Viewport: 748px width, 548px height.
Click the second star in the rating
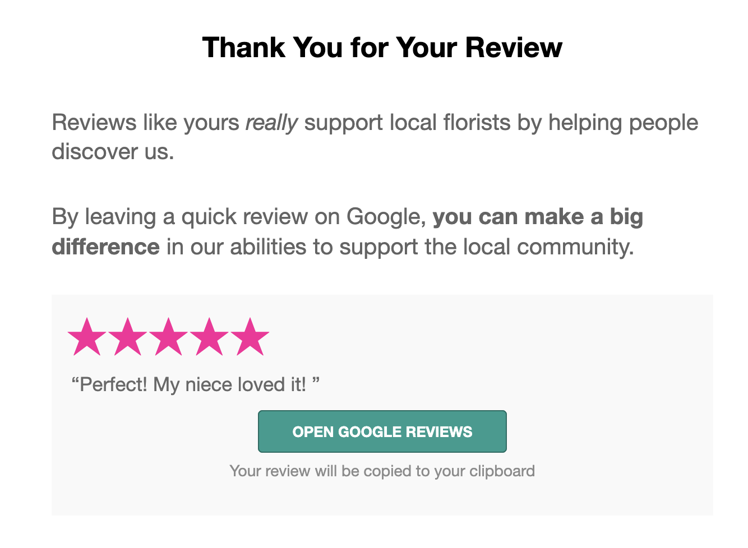pos(129,336)
